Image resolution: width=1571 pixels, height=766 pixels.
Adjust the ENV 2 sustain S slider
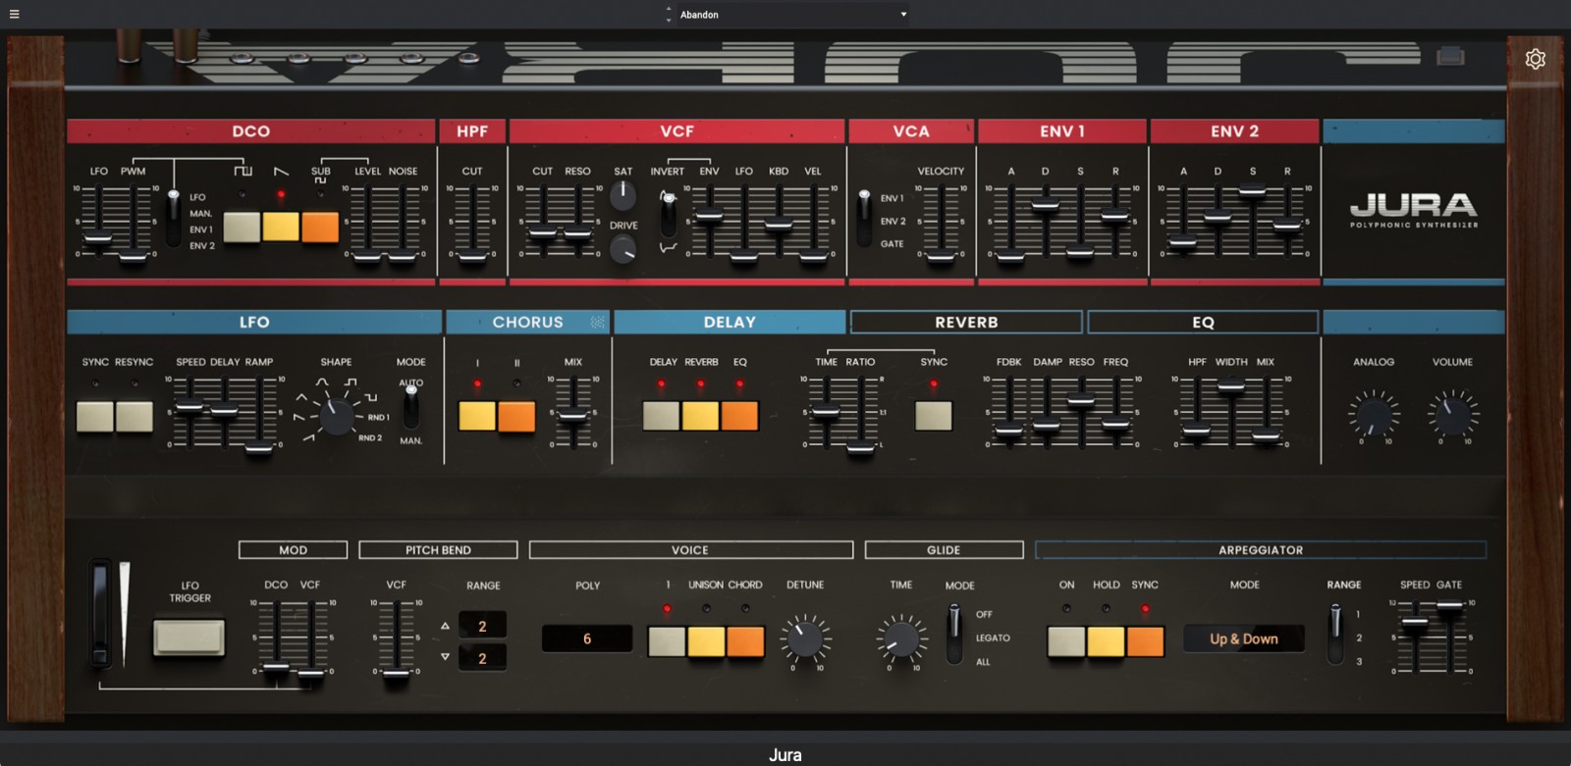click(x=1252, y=190)
